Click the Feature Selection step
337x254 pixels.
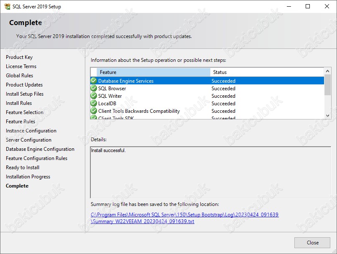(25, 112)
